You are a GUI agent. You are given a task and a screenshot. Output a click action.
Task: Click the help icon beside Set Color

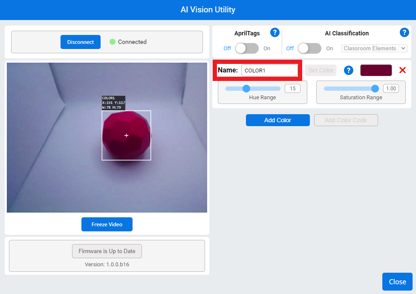349,70
